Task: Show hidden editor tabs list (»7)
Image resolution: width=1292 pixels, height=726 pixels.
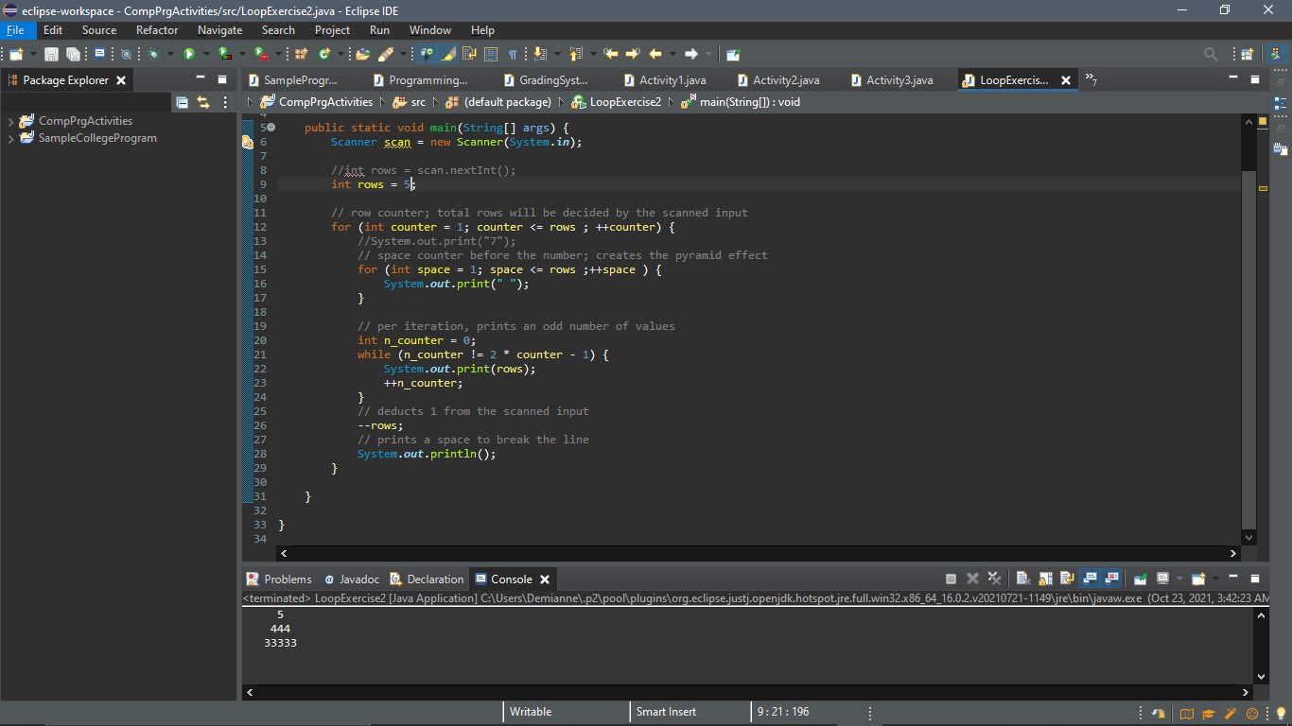Action: 1091,80
